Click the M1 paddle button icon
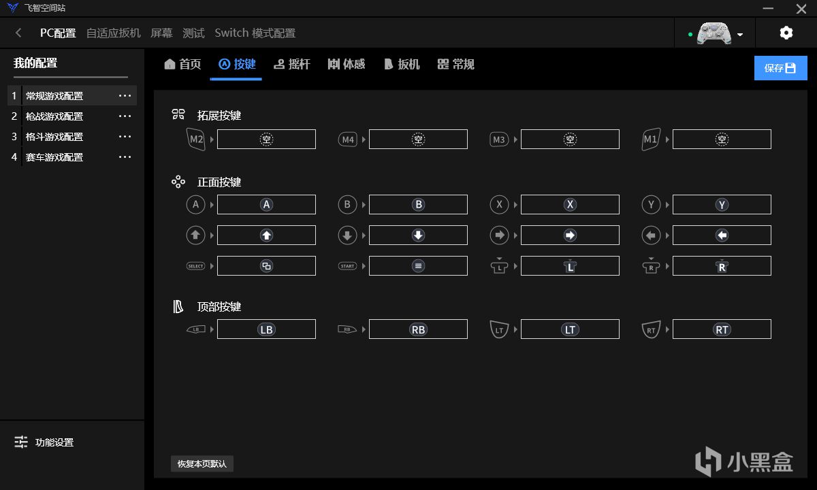 pos(652,140)
